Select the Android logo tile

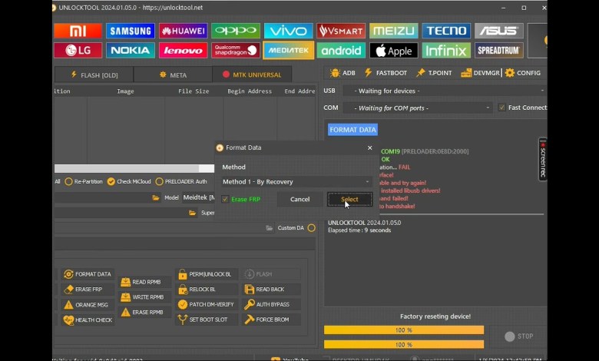[x=341, y=51]
